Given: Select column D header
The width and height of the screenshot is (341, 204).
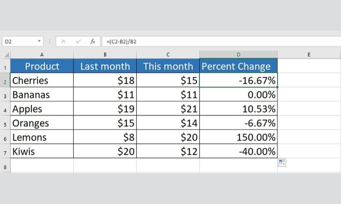Looking at the screenshot, I should pos(238,55).
